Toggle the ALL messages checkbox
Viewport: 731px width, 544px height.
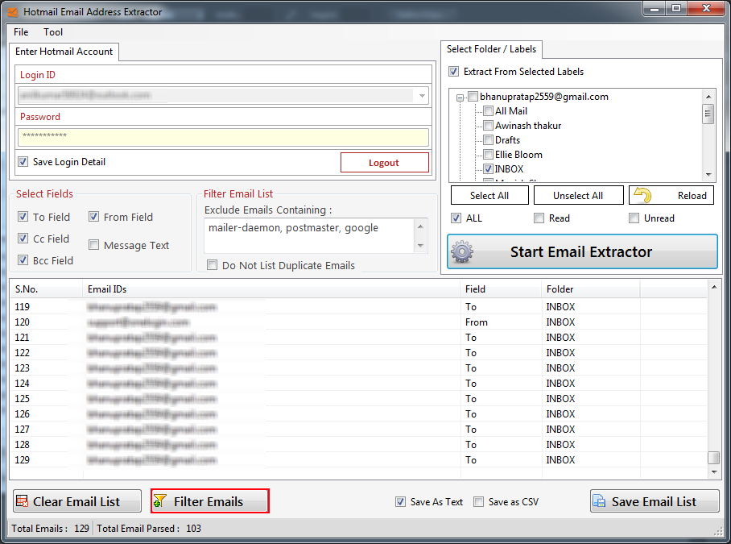point(456,218)
